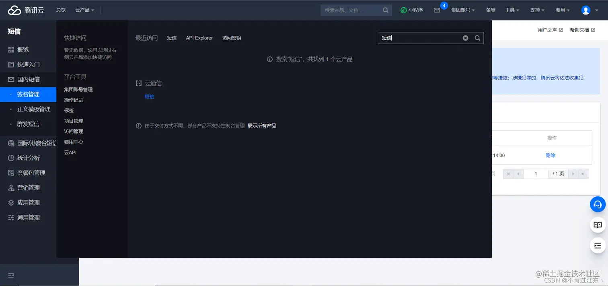Screen dimensions: 608x286
Task: Expand the 费用 dropdown
Action: click(562, 10)
